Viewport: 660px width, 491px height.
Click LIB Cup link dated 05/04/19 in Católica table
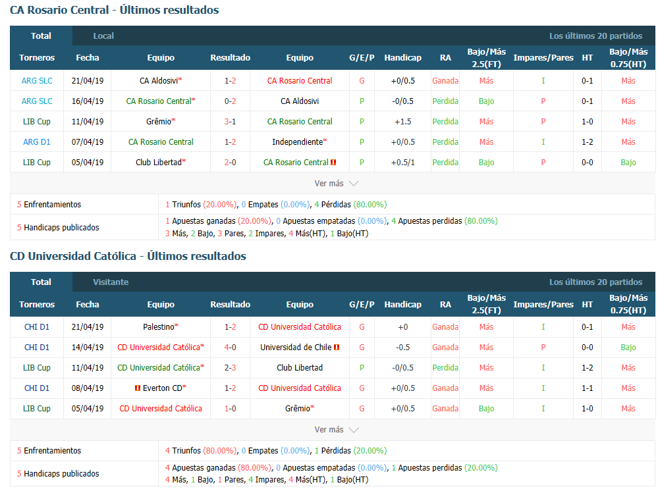[37, 409]
